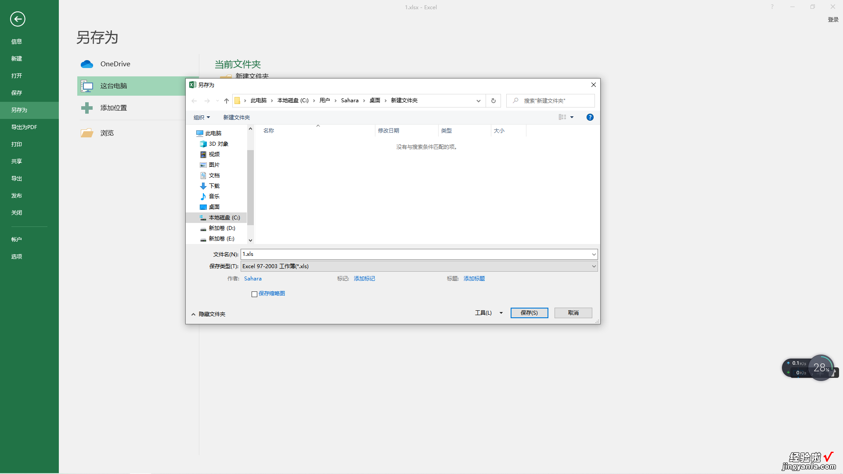The height and width of the screenshot is (474, 843).
Task: Click the Browse folder icon
Action: [x=87, y=133]
